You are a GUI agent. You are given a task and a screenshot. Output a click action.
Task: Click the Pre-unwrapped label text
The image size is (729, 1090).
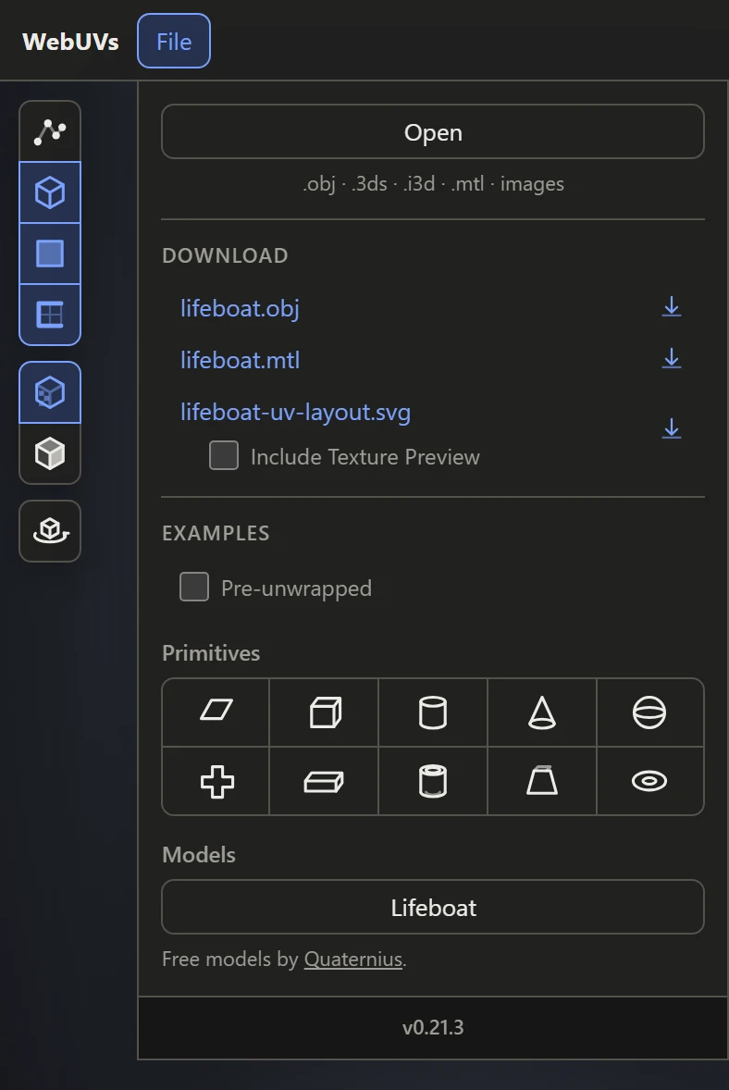pos(296,588)
